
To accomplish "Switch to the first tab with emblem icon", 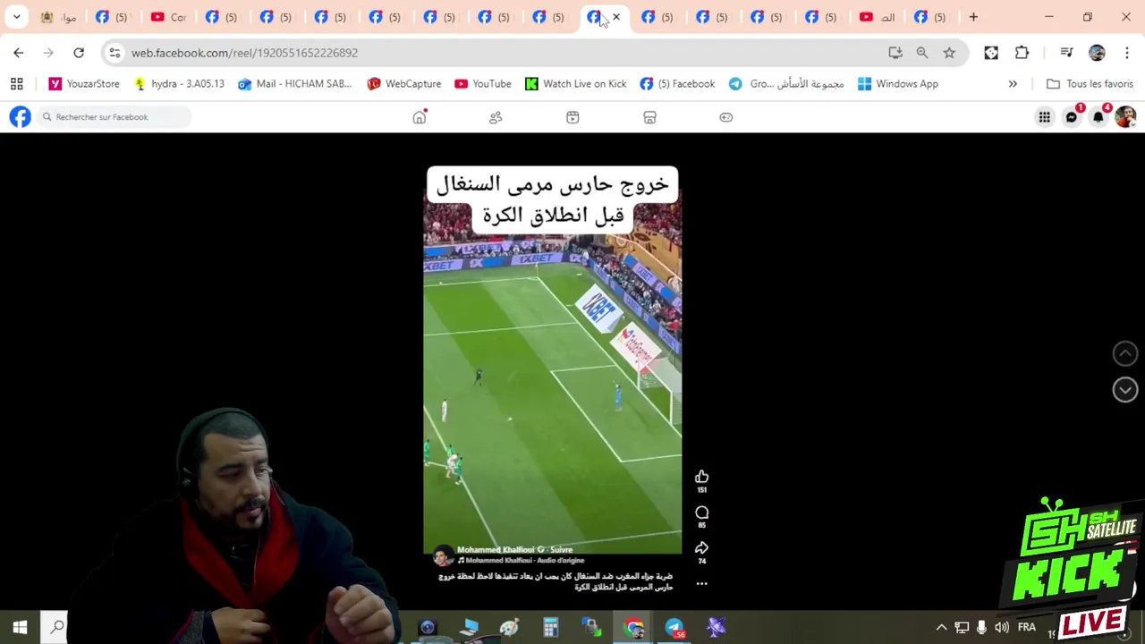I will (x=58, y=17).
